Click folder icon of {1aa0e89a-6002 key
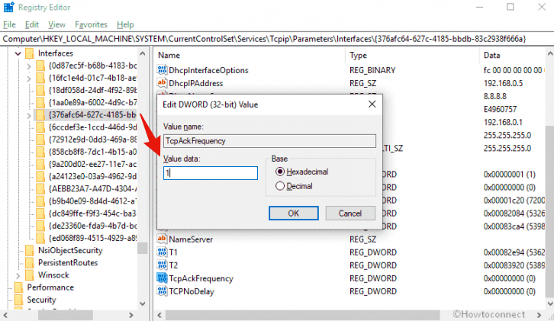 (40, 103)
